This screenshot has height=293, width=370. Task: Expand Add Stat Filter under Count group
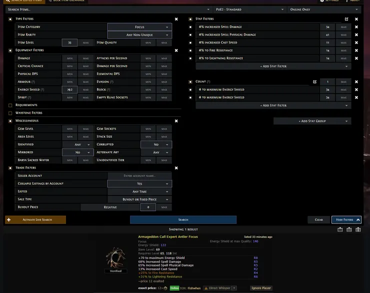tap(273, 105)
